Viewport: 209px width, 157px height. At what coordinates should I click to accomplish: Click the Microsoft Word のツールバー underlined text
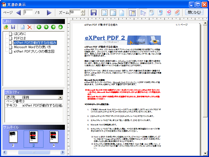click(x=125, y=82)
